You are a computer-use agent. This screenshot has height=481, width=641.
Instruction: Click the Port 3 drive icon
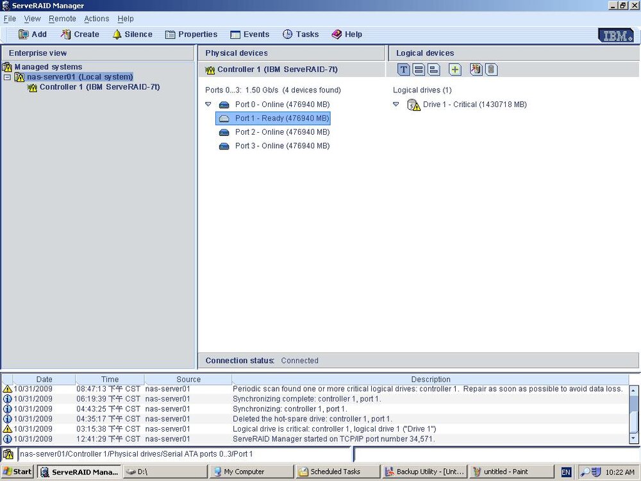tap(224, 146)
